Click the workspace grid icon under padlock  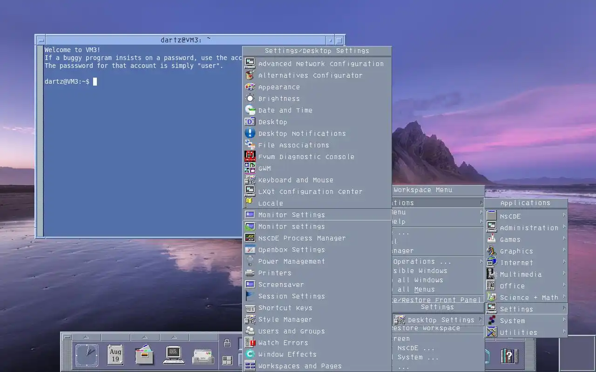click(x=227, y=360)
